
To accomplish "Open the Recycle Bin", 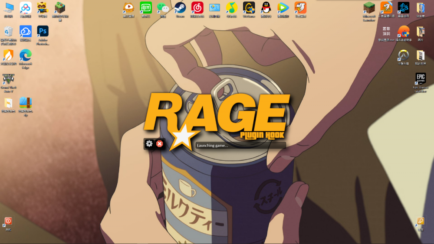I will (8, 32).
